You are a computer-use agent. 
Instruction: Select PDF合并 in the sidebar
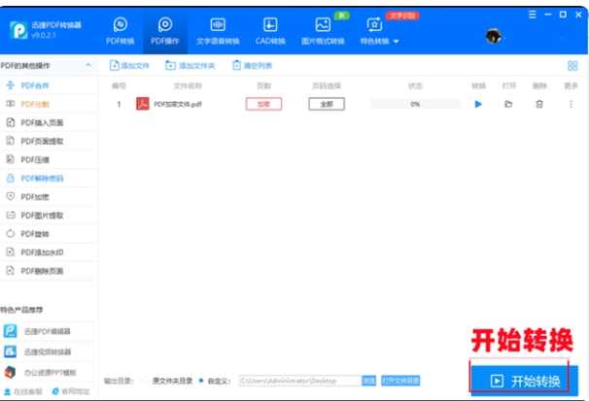tap(49, 85)
